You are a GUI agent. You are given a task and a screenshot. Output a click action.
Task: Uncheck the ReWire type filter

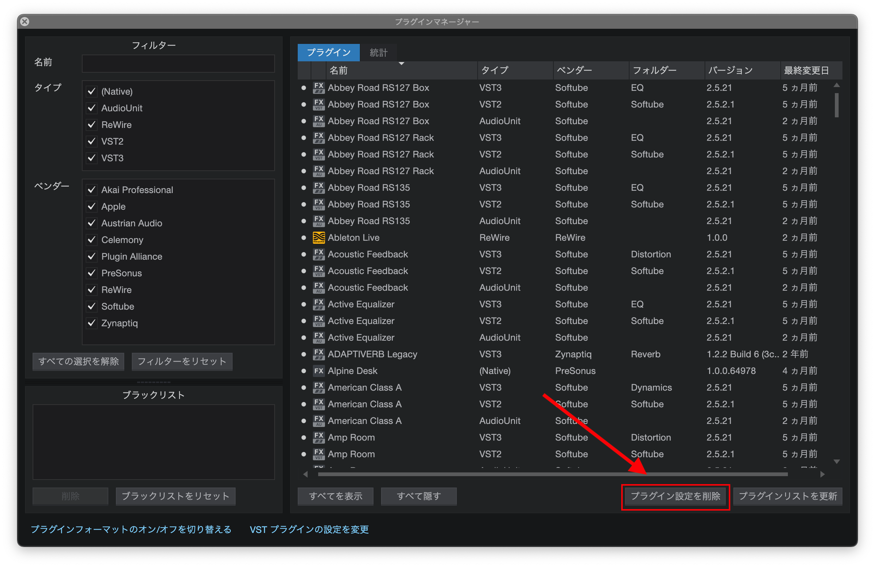pos(91,125)
